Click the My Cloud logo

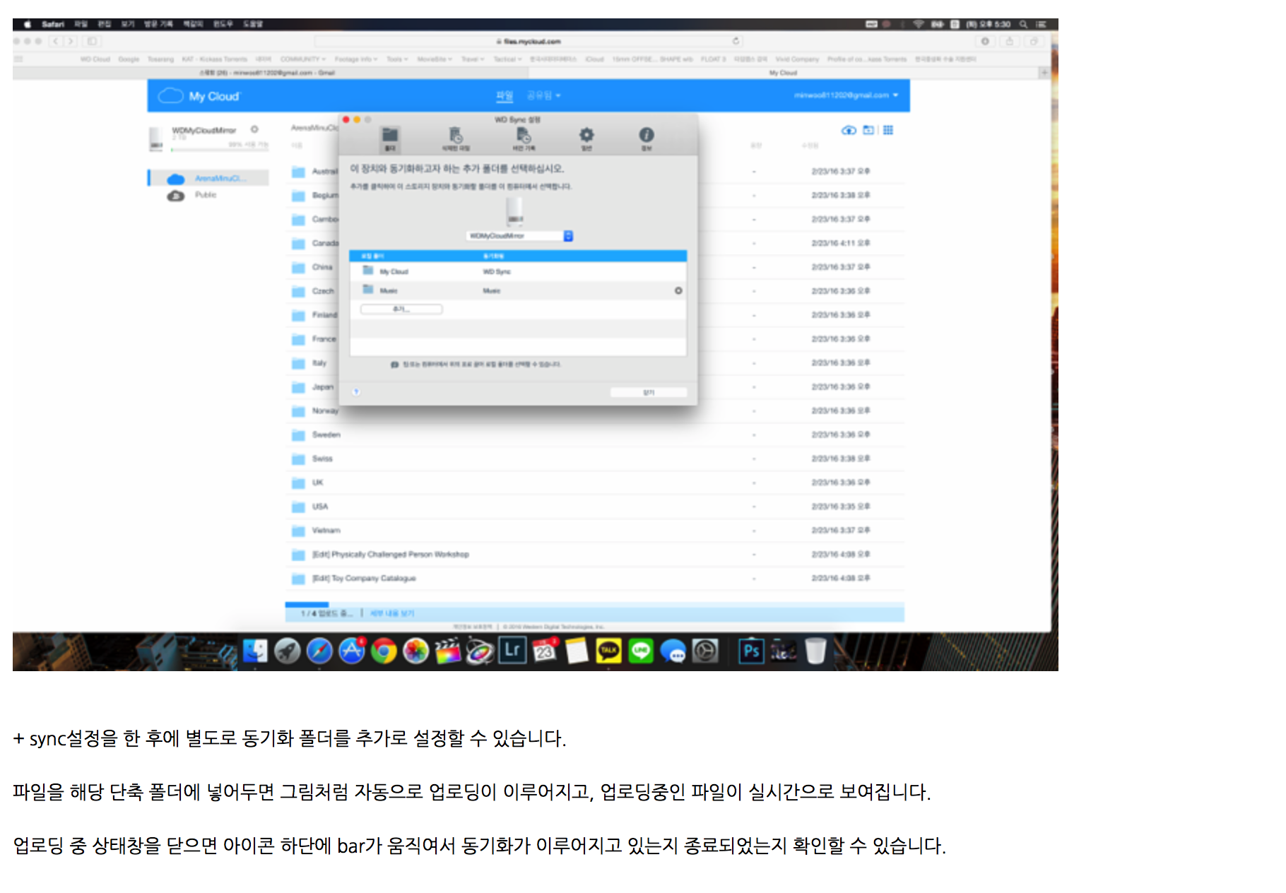coord(199,96)
